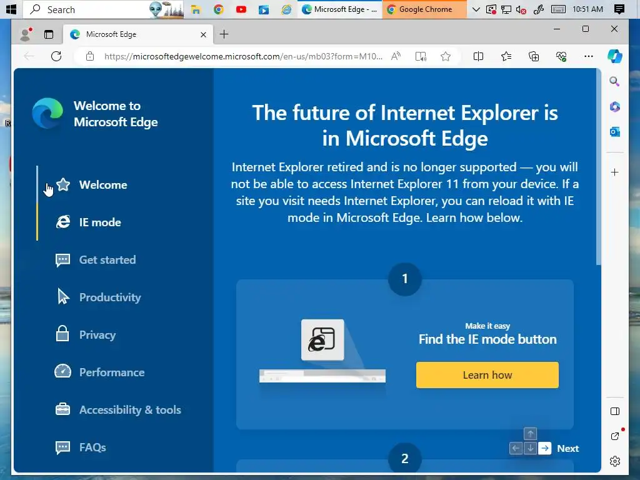The width and height of the screenshot is (640, 480).
Task: Add this page to favorites star
Action: pyautogui.click(x=446, y=56)
